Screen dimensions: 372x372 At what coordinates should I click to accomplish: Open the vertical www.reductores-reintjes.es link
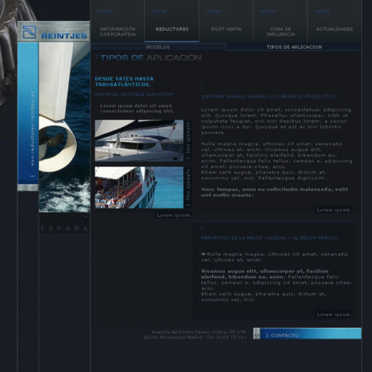[33, 129]
